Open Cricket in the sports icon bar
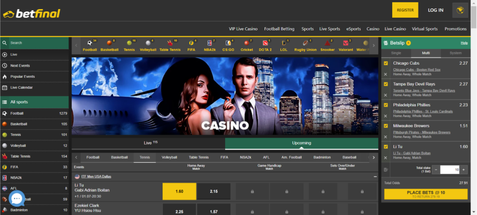 [246, 45]
